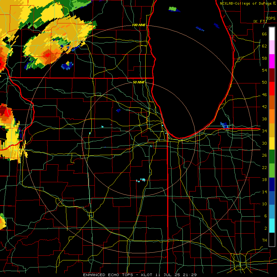This screenshot has width=277, height=277.
Task: Select the 26 scale value
Action: [264, 155]
